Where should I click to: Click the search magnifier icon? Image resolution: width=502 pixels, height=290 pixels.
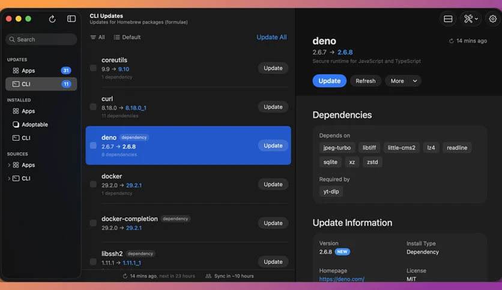12,40
